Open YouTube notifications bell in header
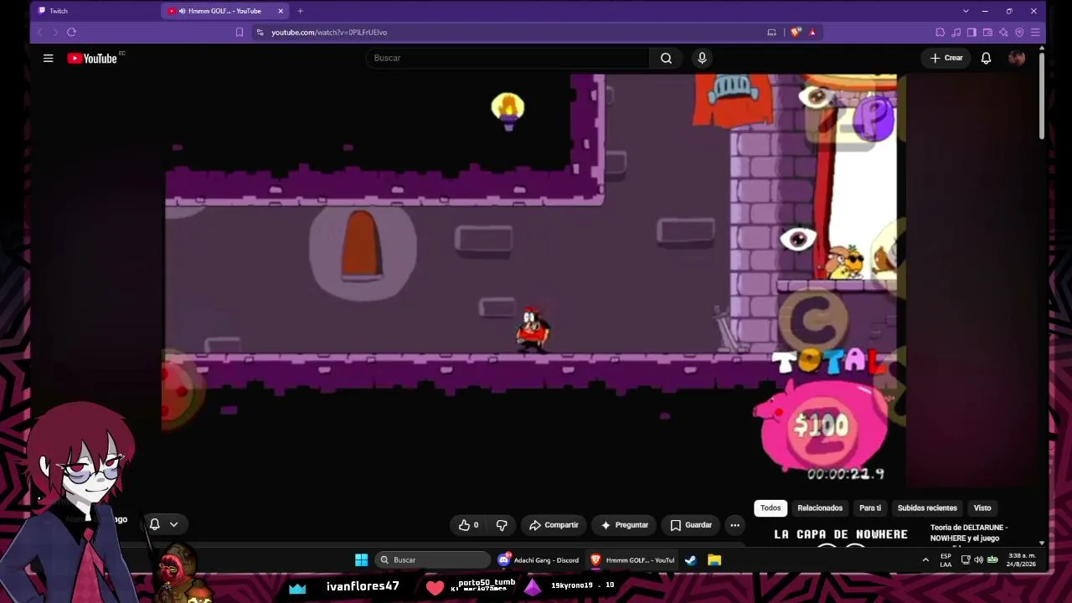 coord(986,58)
